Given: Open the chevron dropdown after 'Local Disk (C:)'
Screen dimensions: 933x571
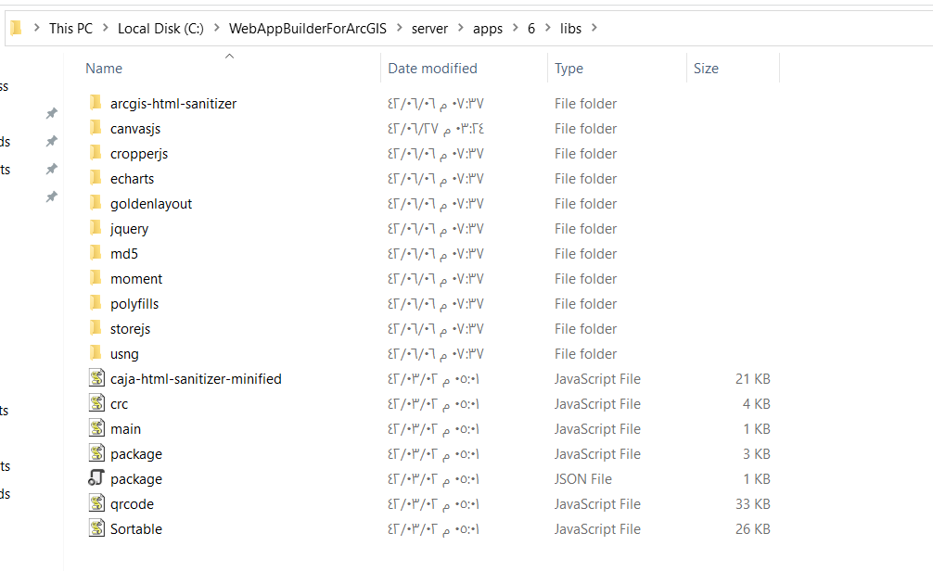Looking at the screenshot, I should pos(216,28).
